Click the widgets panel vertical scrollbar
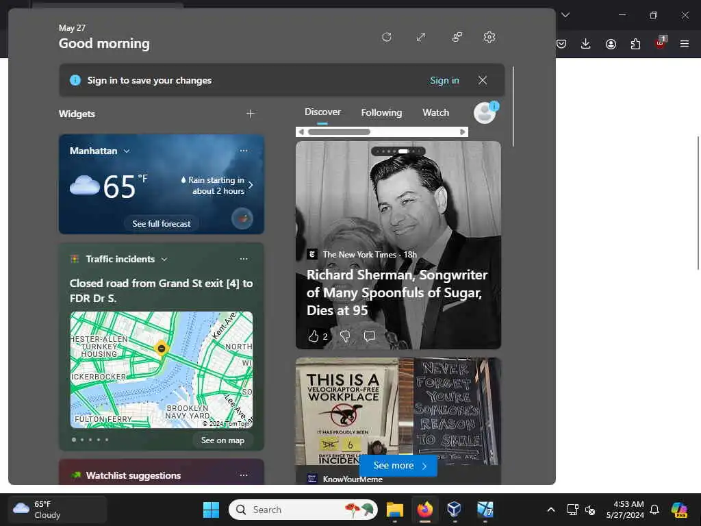Image resolution: width=701 pixels, height=526 pixels. [513, 106]
